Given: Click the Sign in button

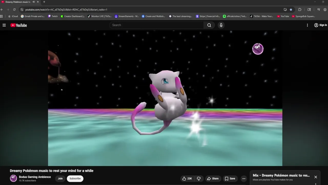Looking at the screenshot, I should coord(321,25).
